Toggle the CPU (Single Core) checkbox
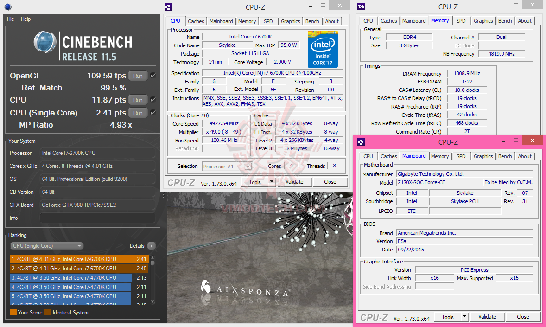 tap(153, 113)
